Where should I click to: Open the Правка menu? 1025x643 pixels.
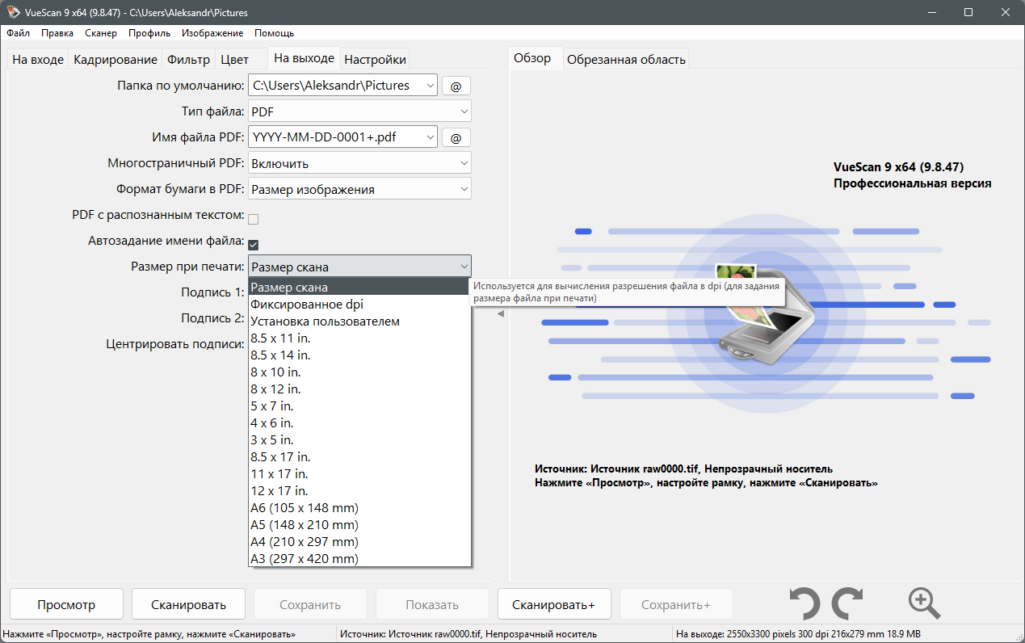coord(57,33)
